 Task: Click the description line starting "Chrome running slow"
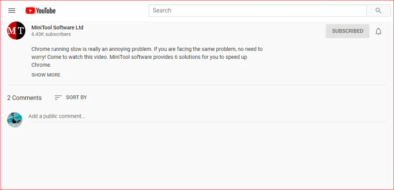[147, 49]
